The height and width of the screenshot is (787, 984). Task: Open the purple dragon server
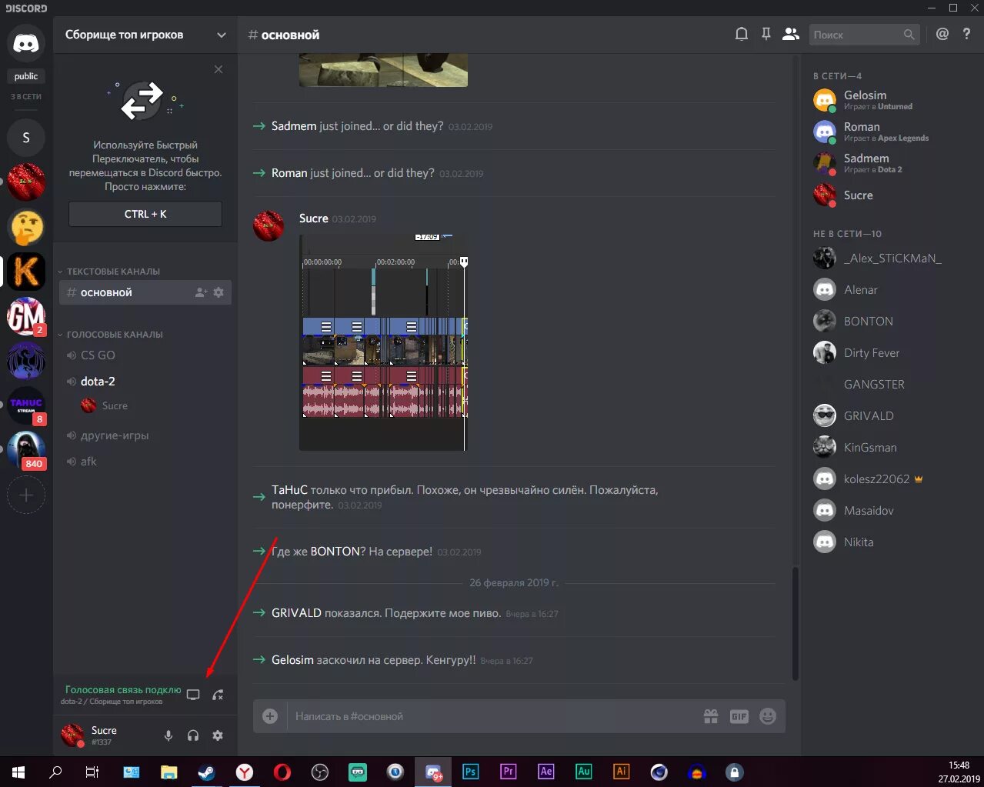26,361
